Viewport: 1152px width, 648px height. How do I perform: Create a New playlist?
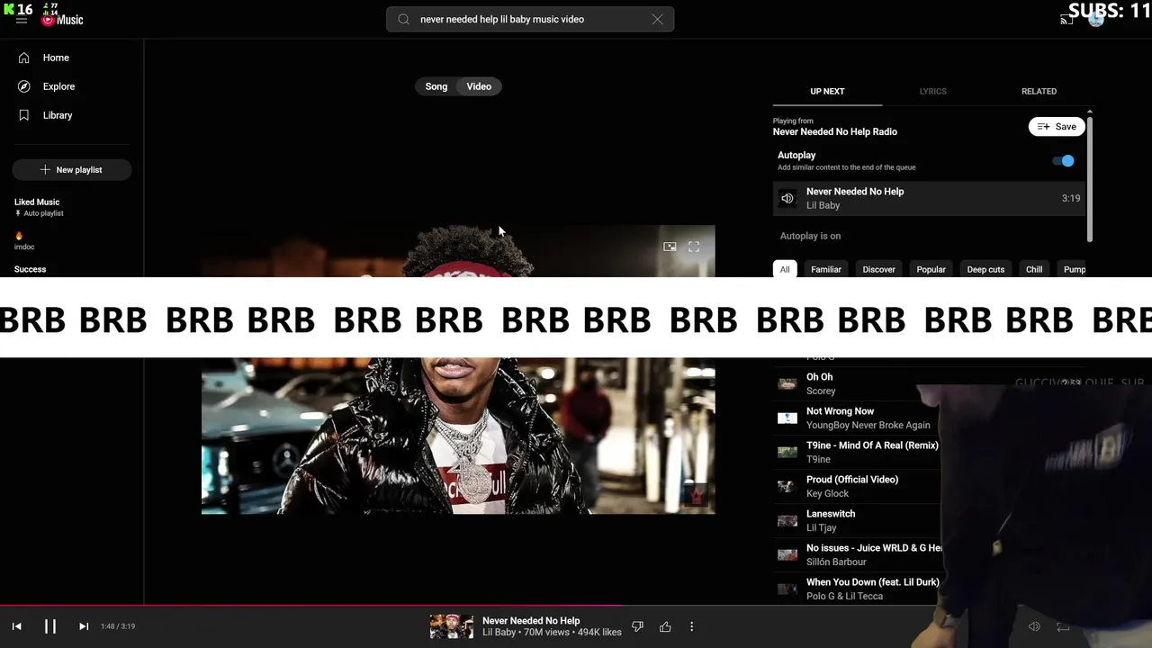click(x=72, y=169)
